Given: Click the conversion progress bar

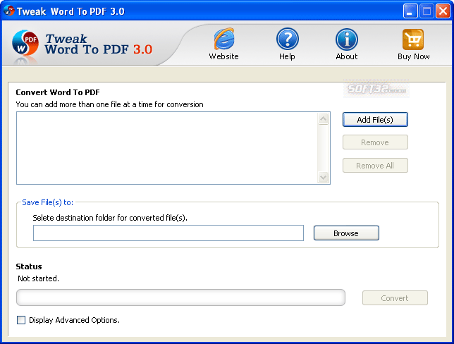Looking at the screenshot, I should [180, 297].
